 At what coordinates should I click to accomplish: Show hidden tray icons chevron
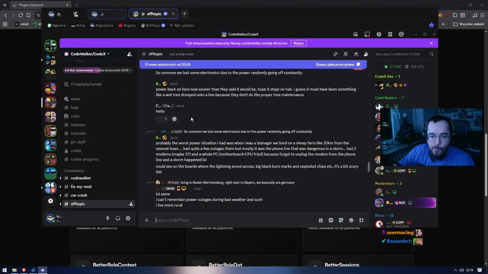click(x=455, y=270)
